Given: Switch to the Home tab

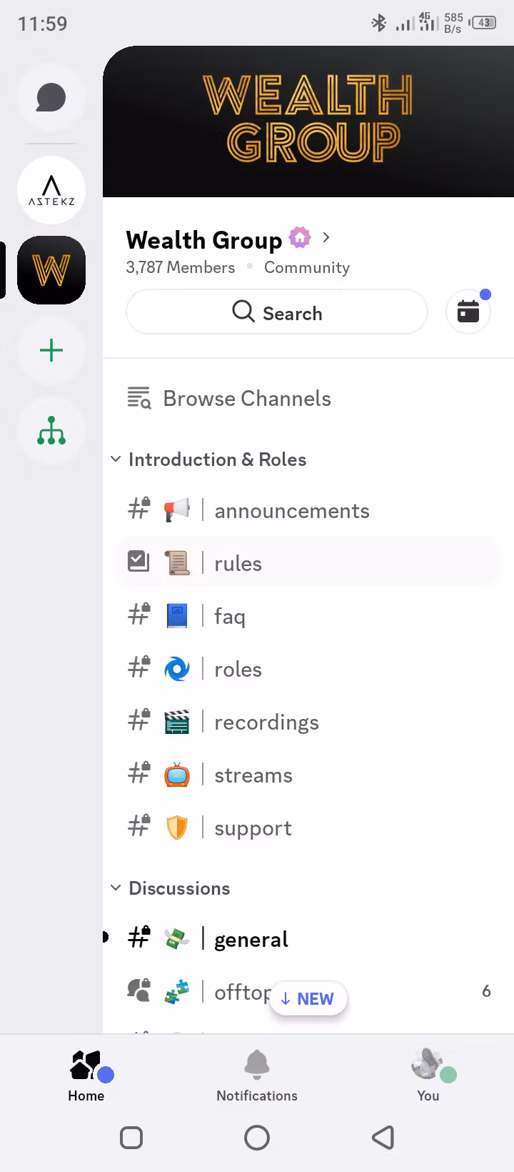Looking at the screenshot, I should [x=86, y=1074].
